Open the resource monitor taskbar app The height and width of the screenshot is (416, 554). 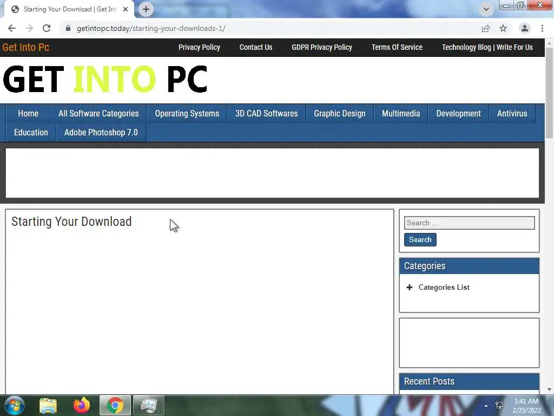[x=148, y=405]
